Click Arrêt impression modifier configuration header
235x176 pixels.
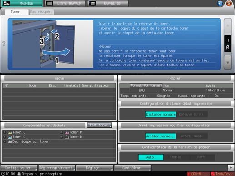(176, 126)
